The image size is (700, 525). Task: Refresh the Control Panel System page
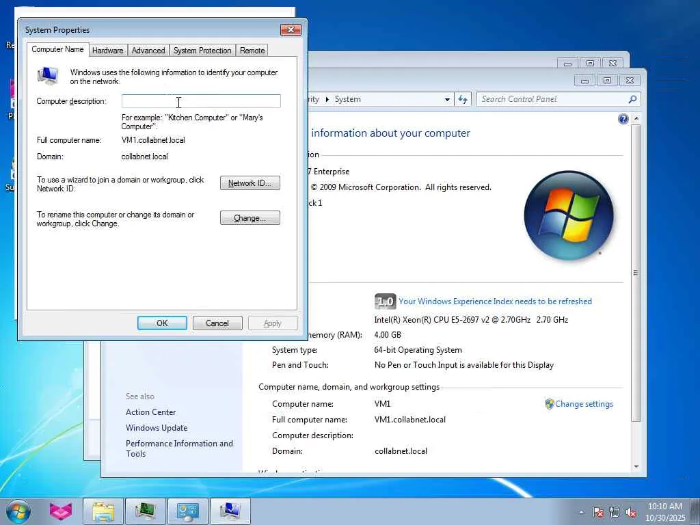(463, 100)
